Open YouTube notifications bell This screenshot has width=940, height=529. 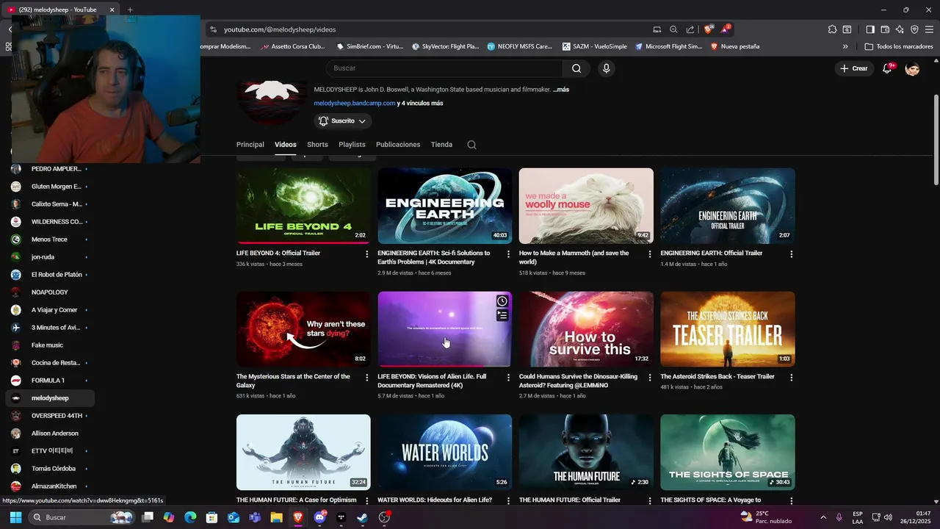click(x=888, y=68)
